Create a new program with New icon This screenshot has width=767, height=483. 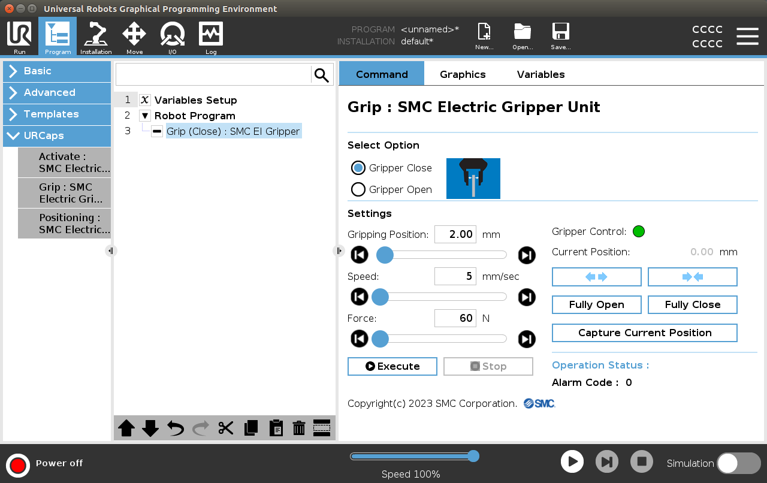[484, 36]
